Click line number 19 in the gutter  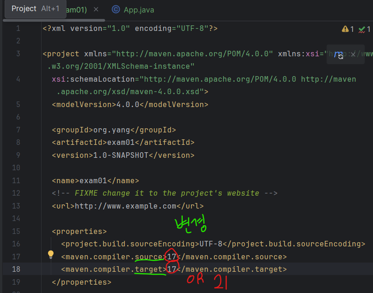click(16, 282)
